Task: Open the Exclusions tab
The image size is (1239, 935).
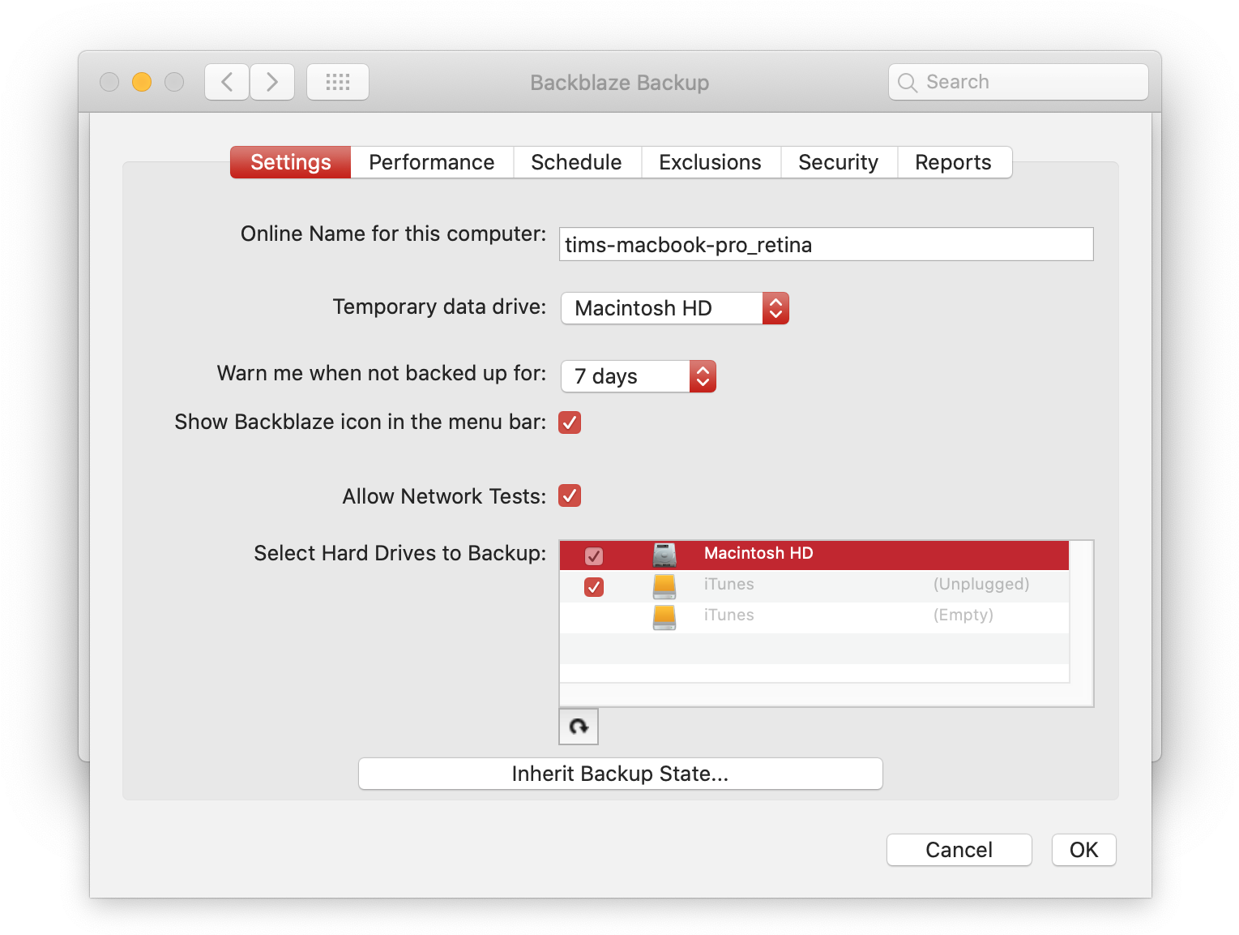Action: click(x=711, y=162)
